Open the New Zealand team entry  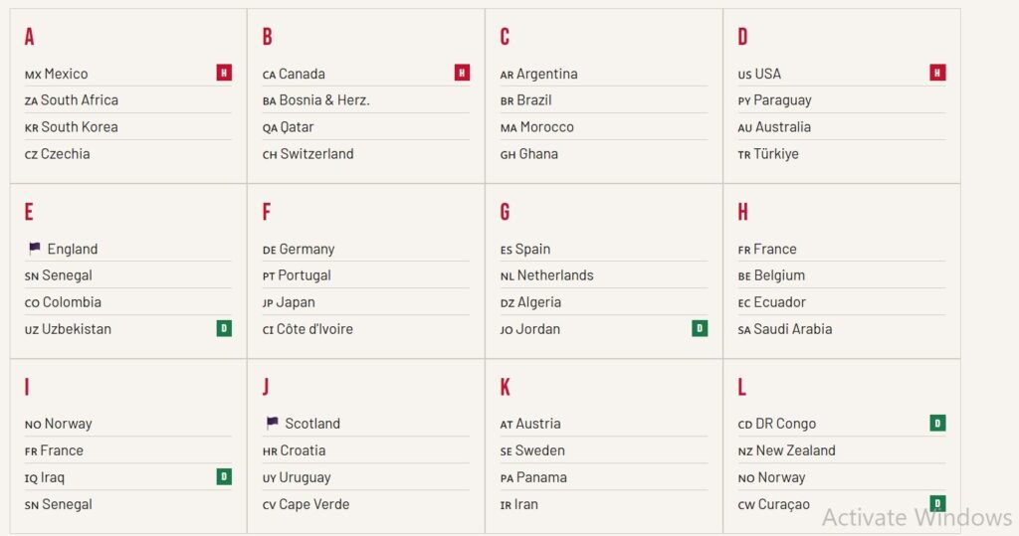(x=786, y=450)
